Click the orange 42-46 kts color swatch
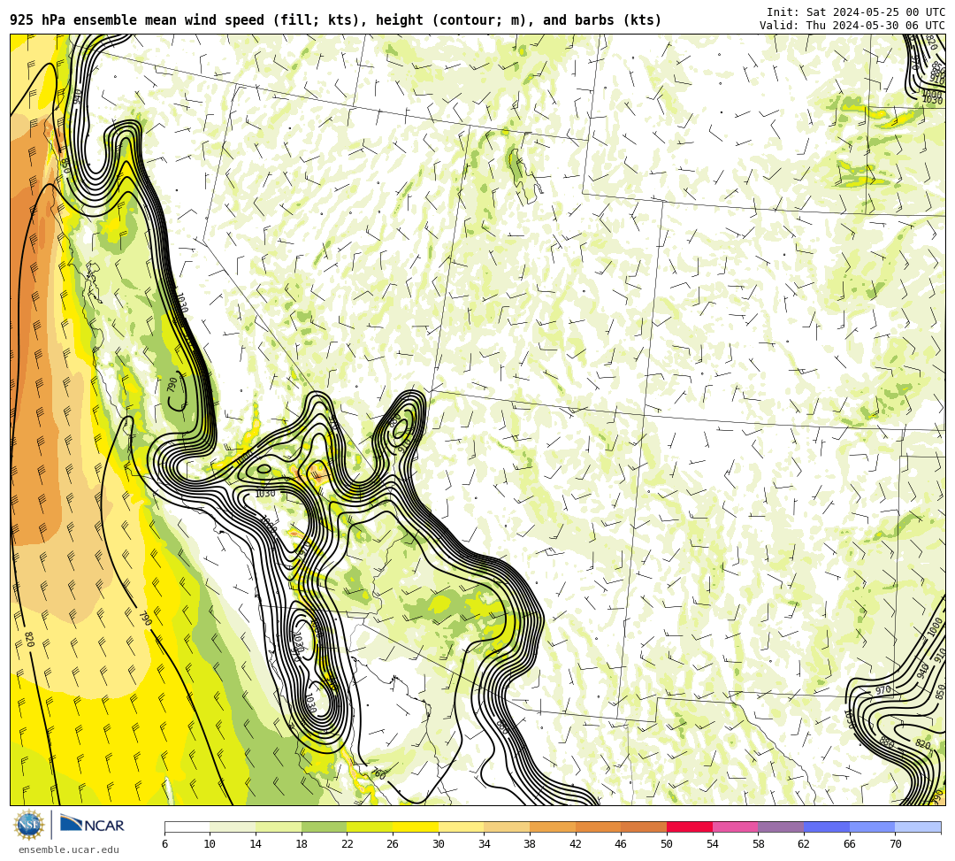The height and width of the screenshot is (861, 955). tap(598, 826)
